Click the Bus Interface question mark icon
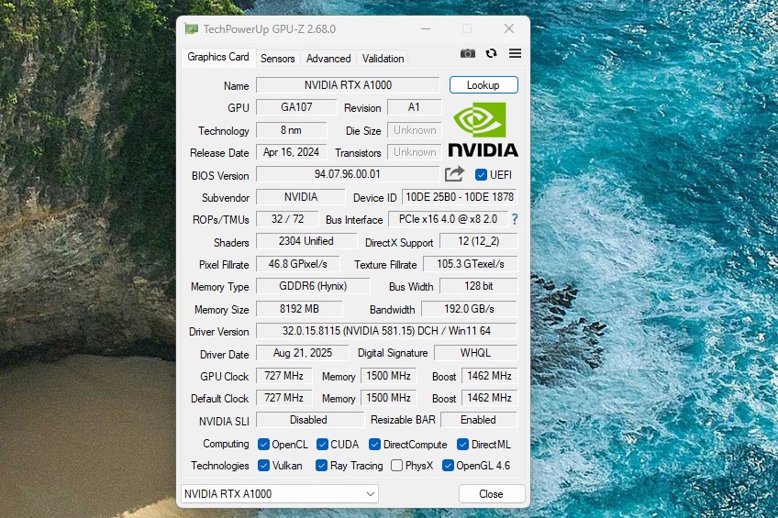Screen dimensions: 778x518 click(515, 219)
